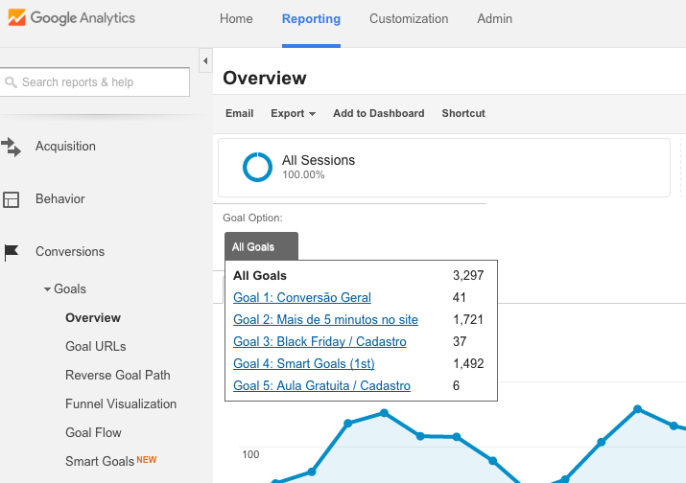
Task: Click the All Sessions donut circle icon
Action: [257, 167]
